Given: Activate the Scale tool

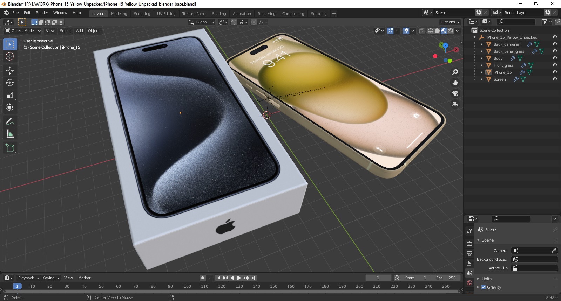Looking at the screenshot, I should (x=10, y=95).
